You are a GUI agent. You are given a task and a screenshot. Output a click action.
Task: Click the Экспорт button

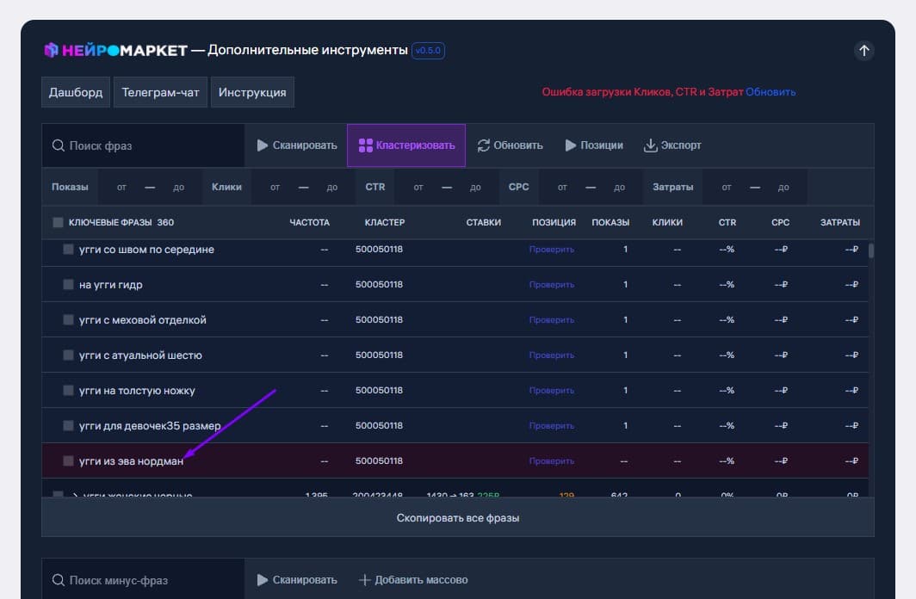pyautogui.click(x=672, y=145)
